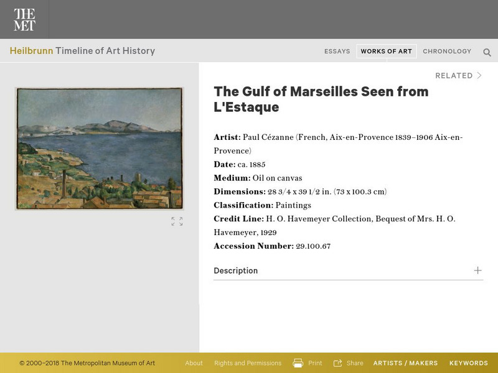Toggle the Description section header

click(235, 271)
